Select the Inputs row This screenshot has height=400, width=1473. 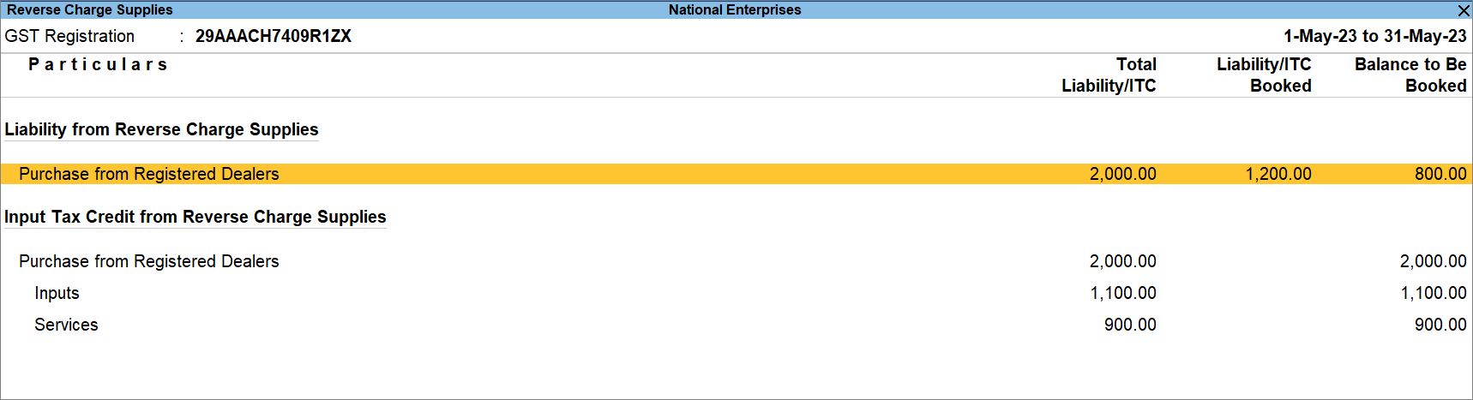pos(57,293)
